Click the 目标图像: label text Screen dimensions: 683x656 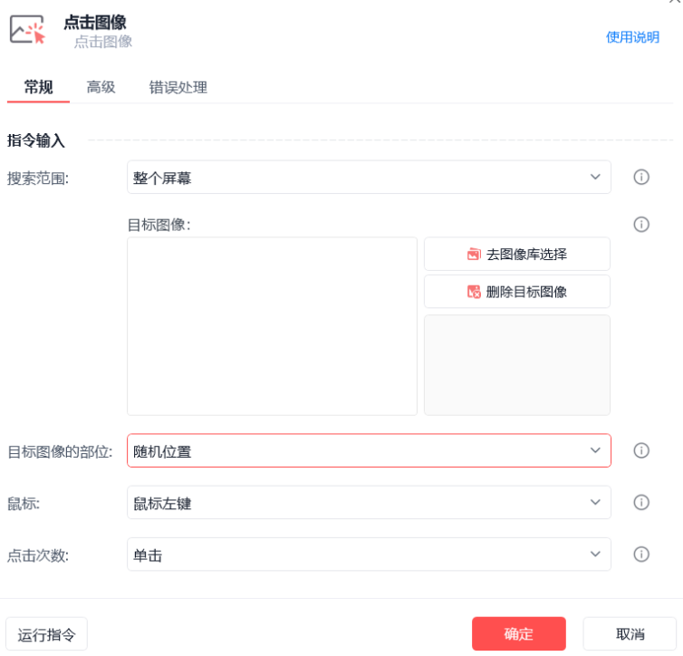(x=159, y=225)
